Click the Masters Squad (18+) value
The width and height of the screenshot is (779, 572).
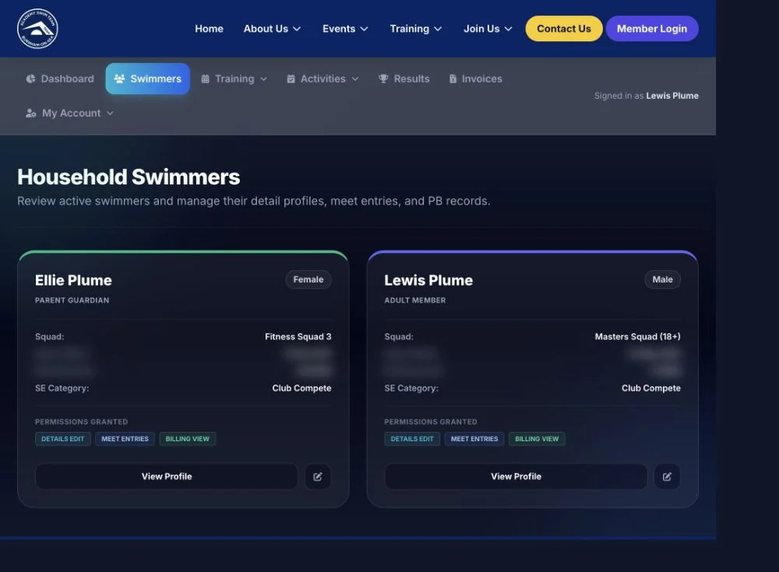637,337
